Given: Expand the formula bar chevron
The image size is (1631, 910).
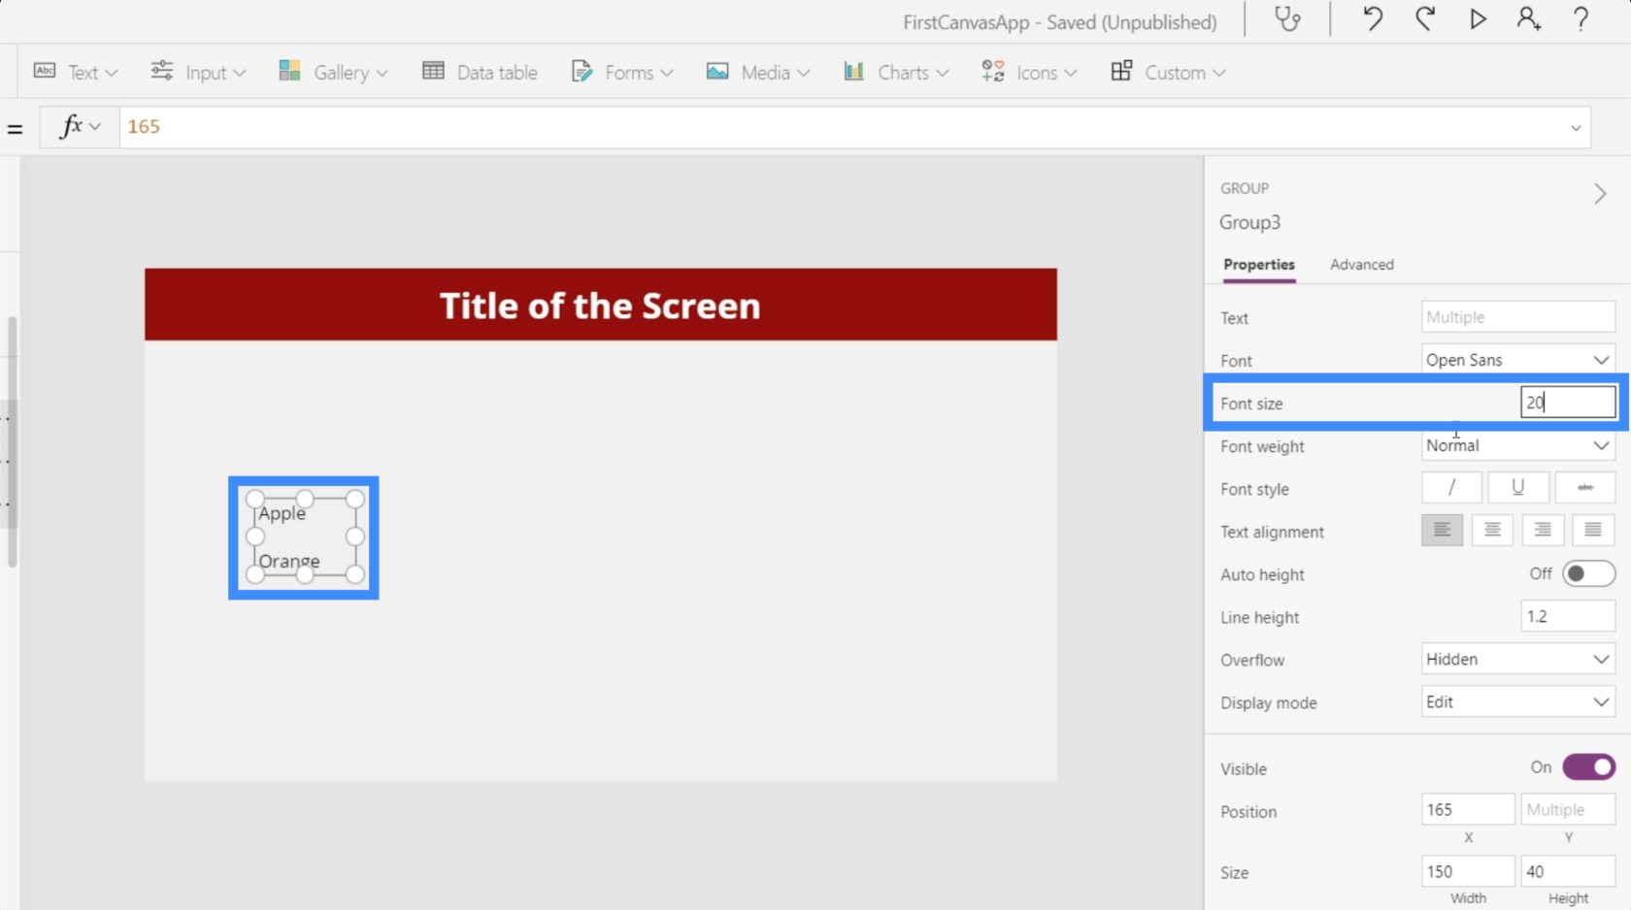Looking at the screenshot, I should point(1576,128).
